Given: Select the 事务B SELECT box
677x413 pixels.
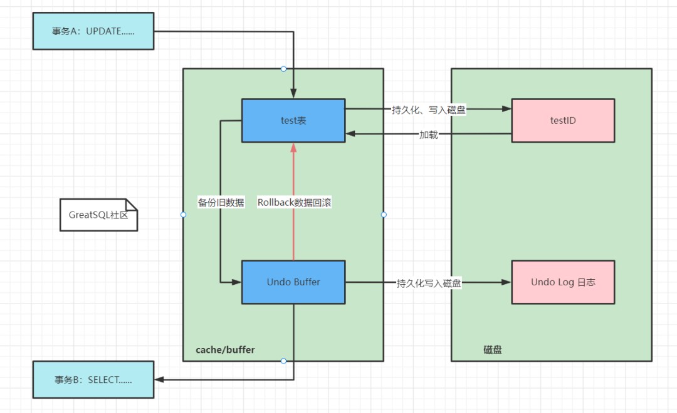Looking at the screenshot, I should point(93,379).
